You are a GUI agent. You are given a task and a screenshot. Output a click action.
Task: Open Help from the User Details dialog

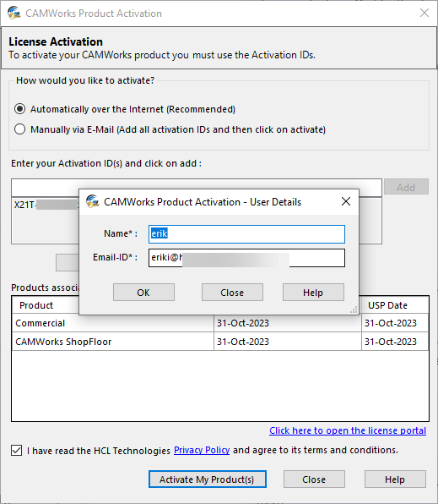313,293
